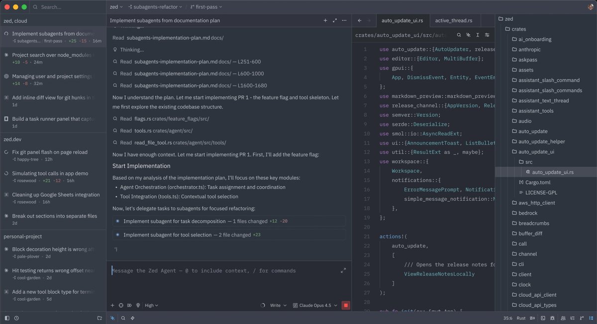Open the High thinking effort dropdown

click(151, 306)
